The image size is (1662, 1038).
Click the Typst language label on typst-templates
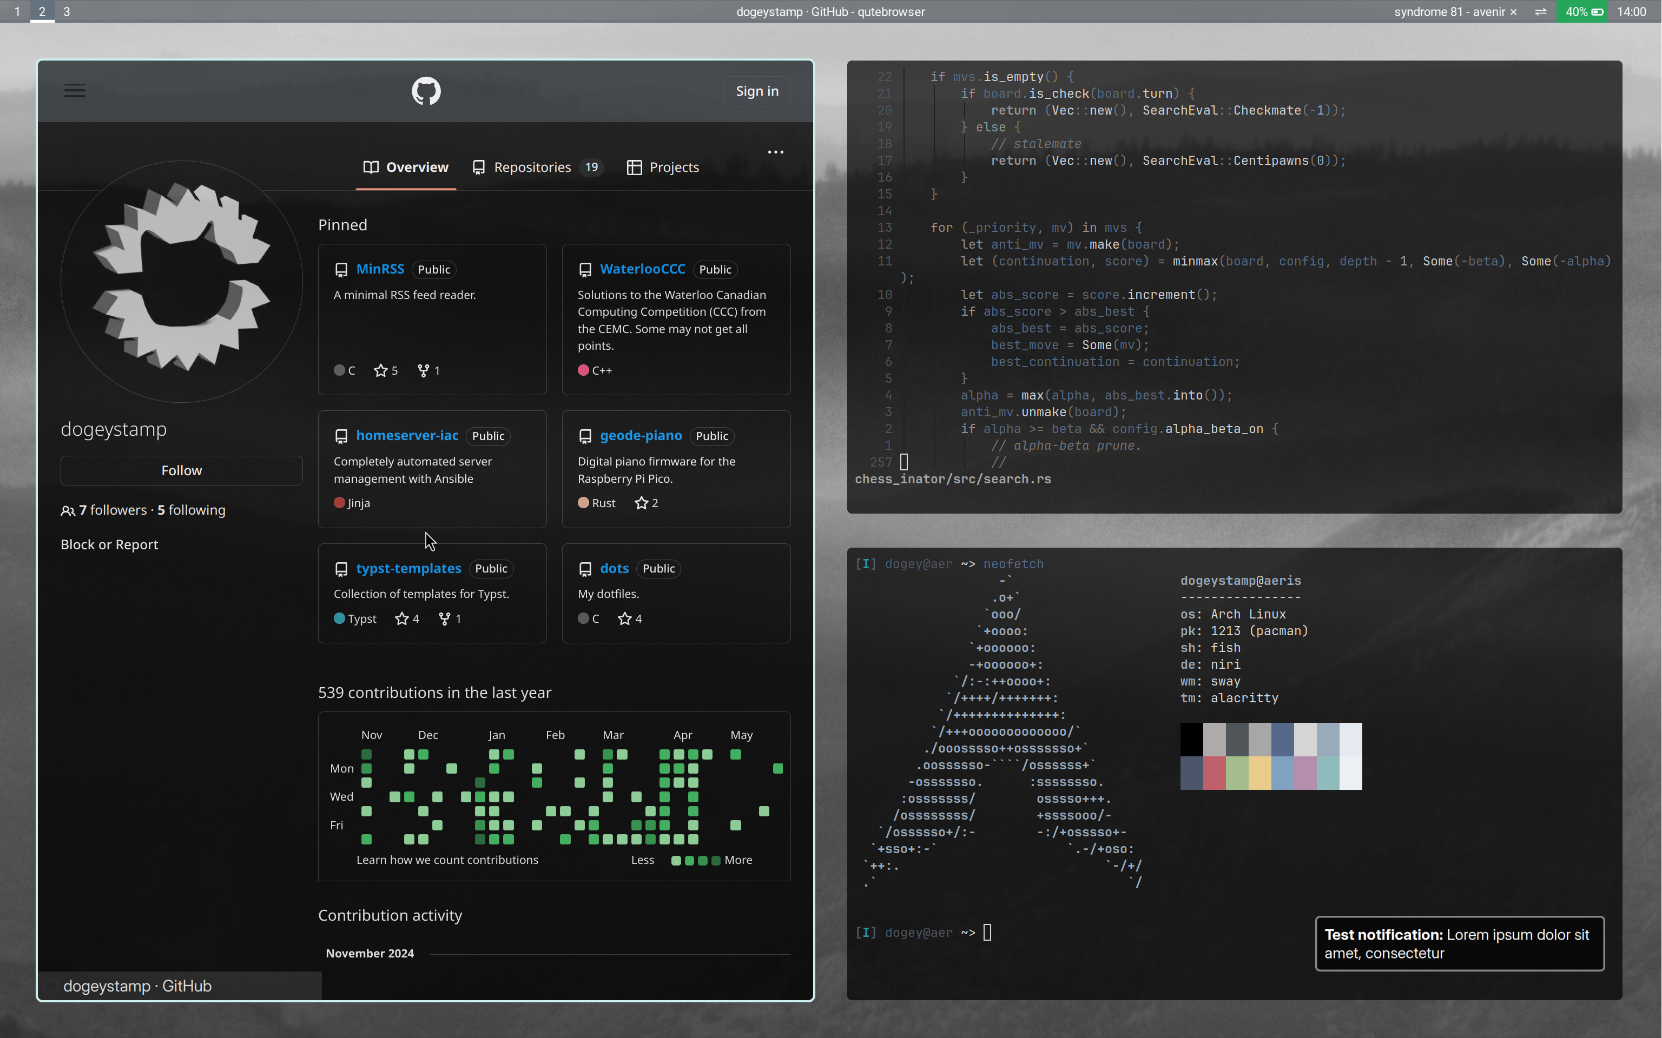(362, 619)
